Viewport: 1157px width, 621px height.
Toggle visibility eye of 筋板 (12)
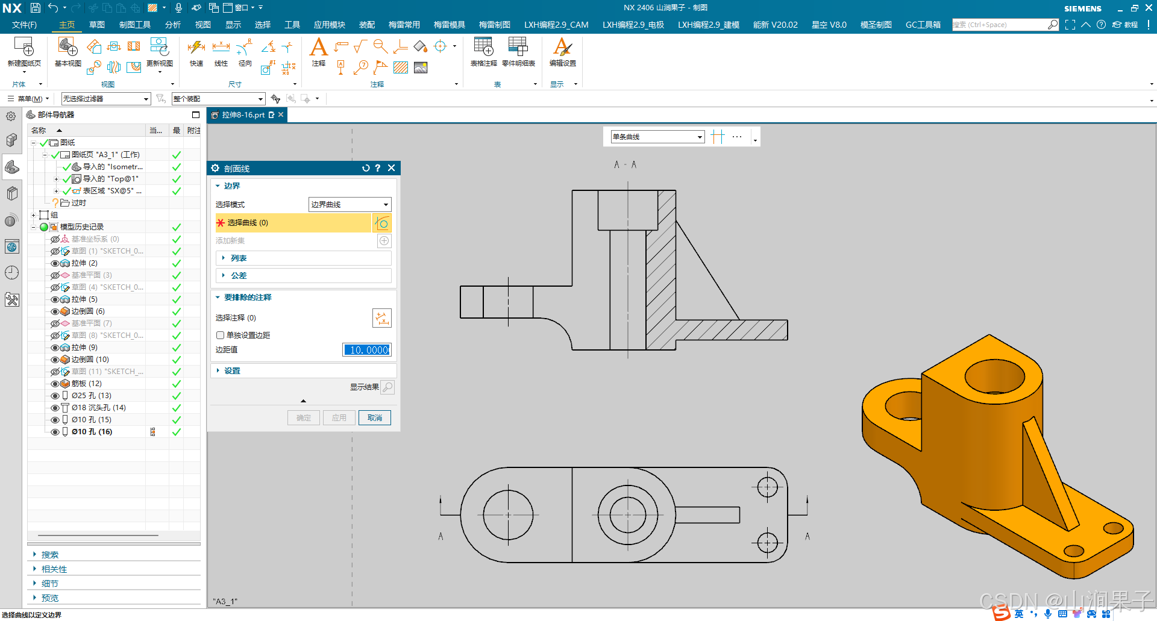point(55,384)
